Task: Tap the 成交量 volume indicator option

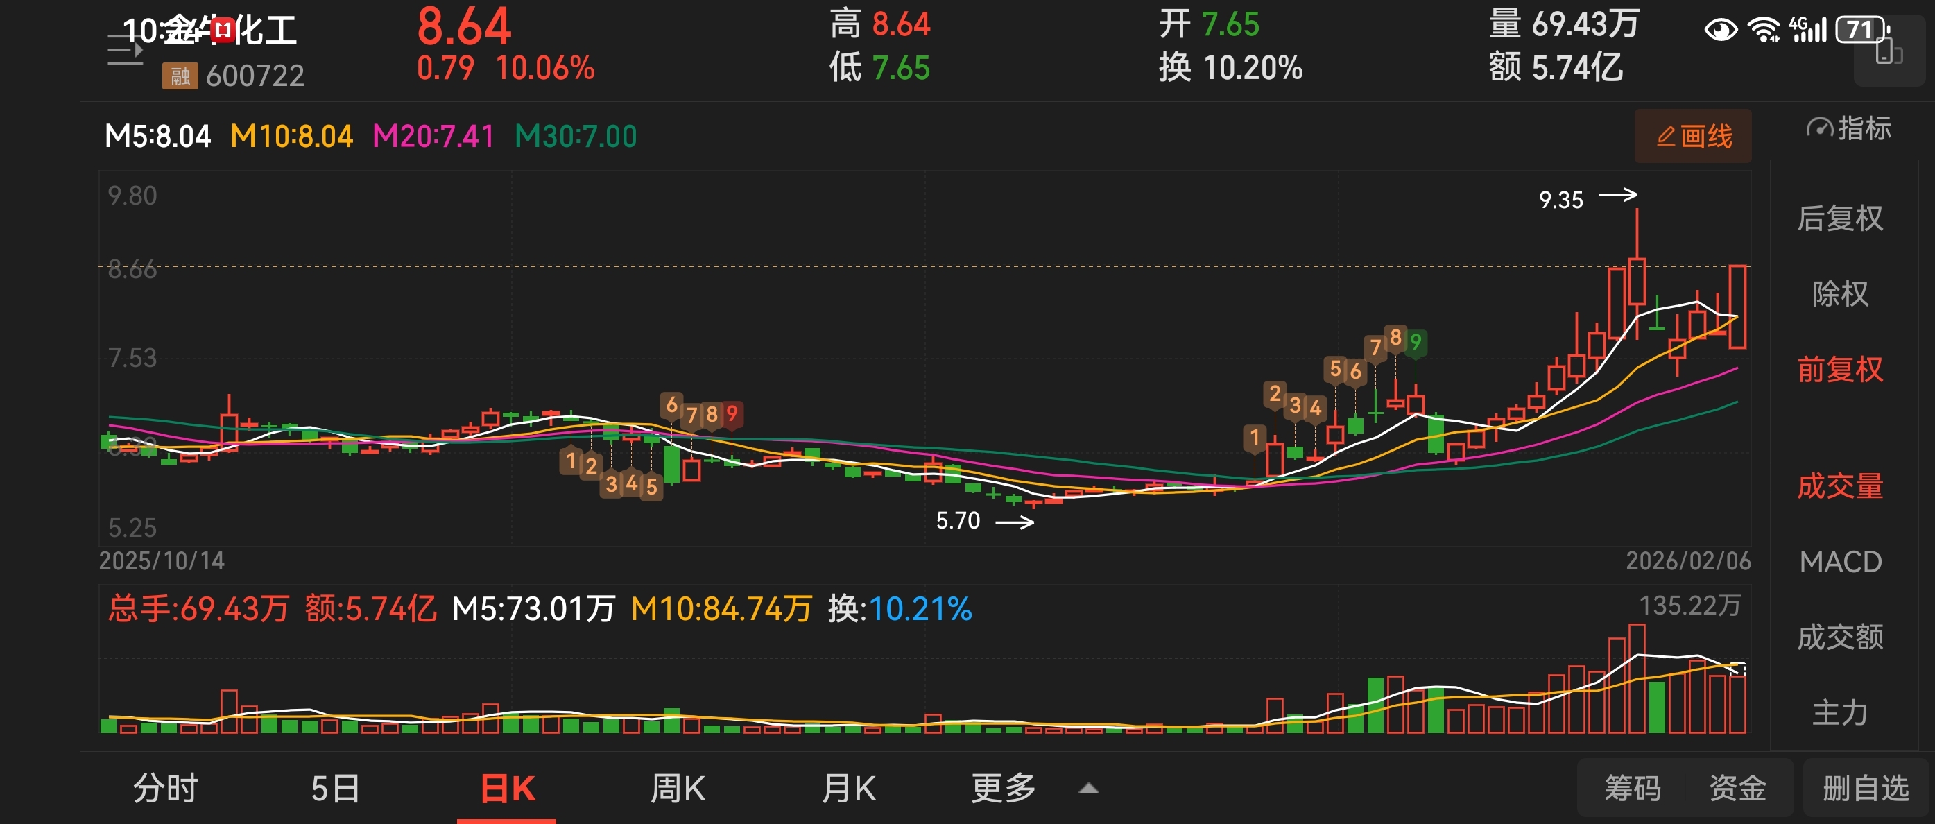Action: [1839, 487]
